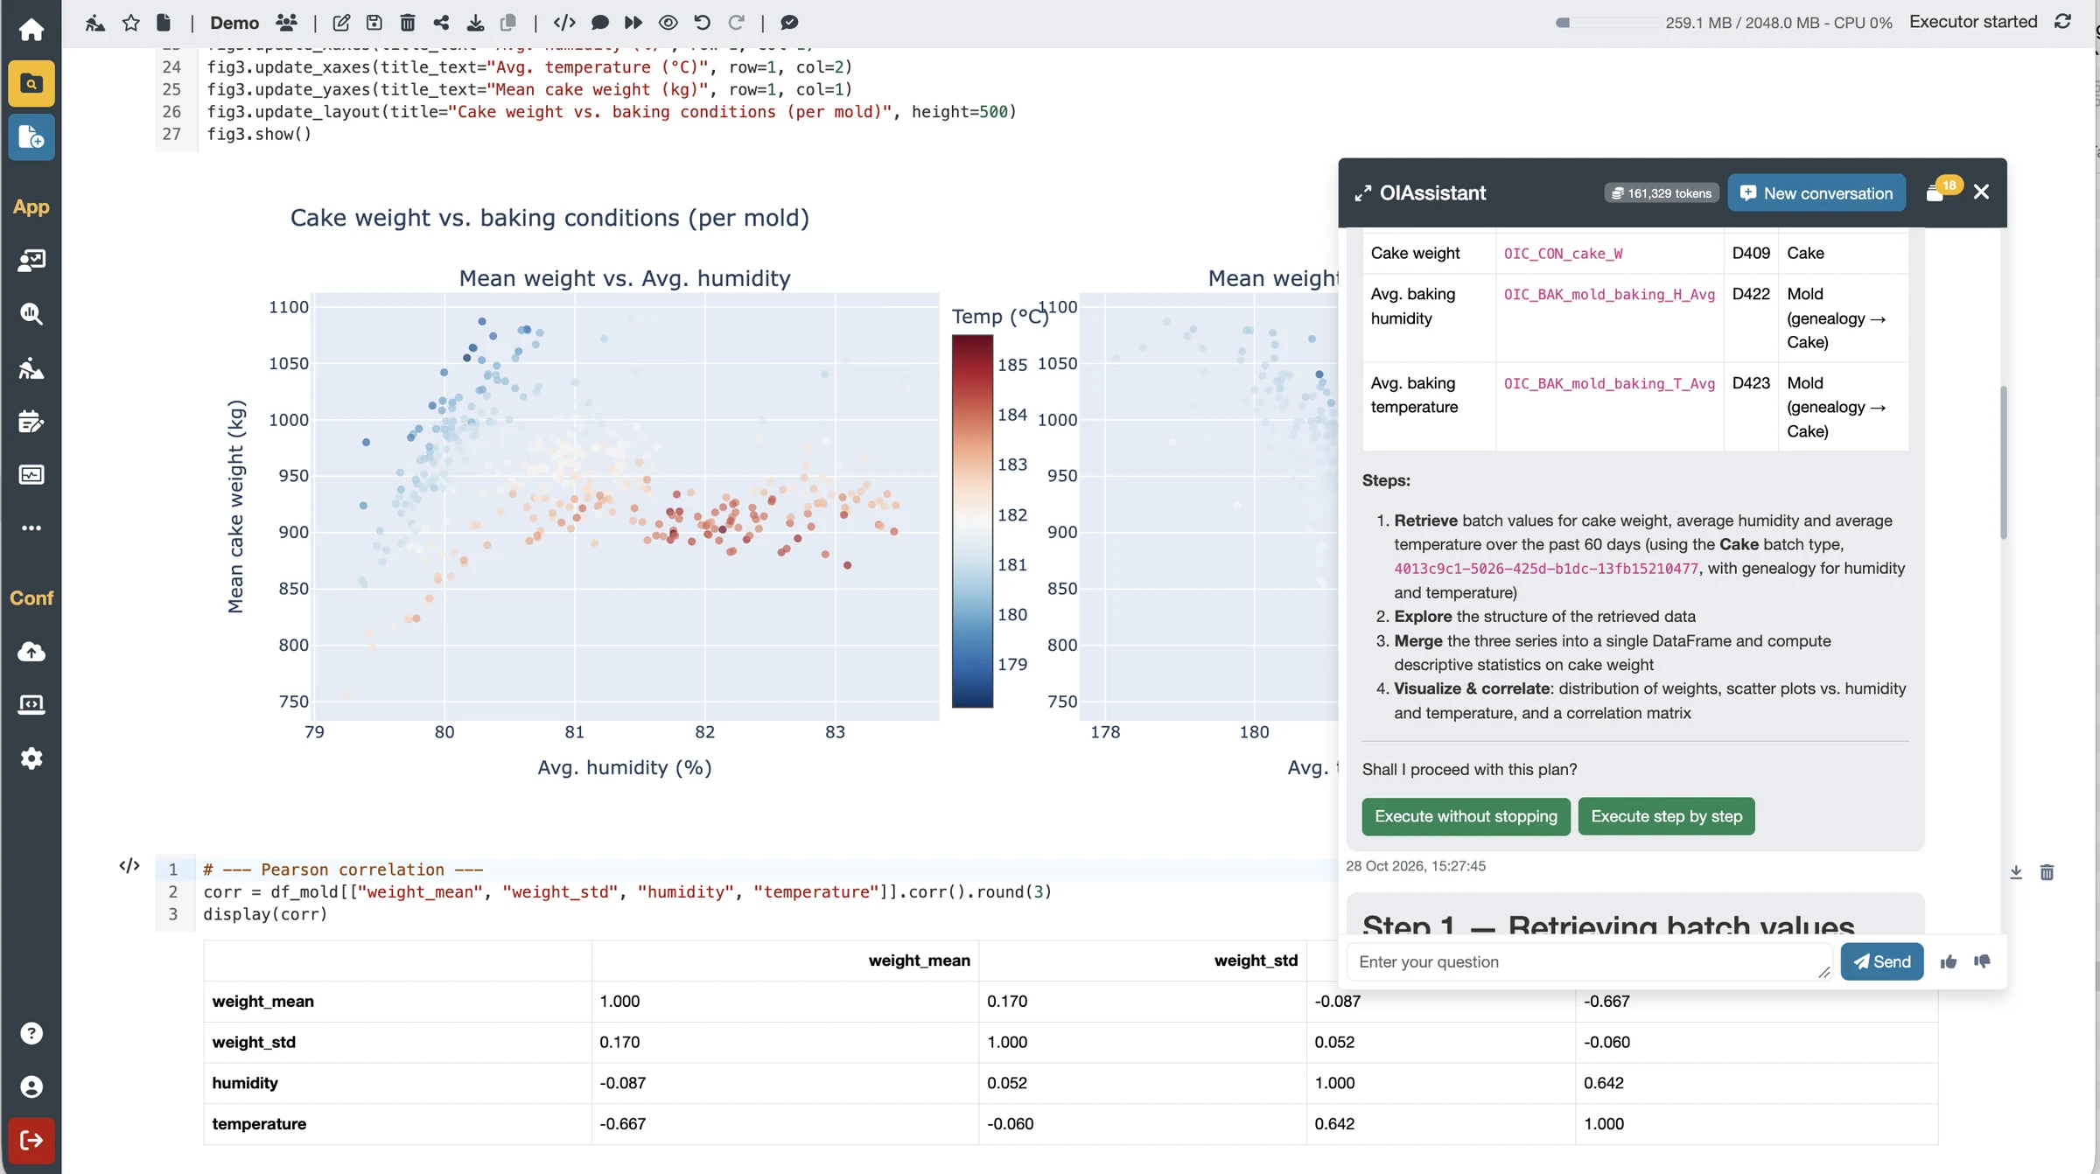Click the Enter your question input field

click(1589, 961)
